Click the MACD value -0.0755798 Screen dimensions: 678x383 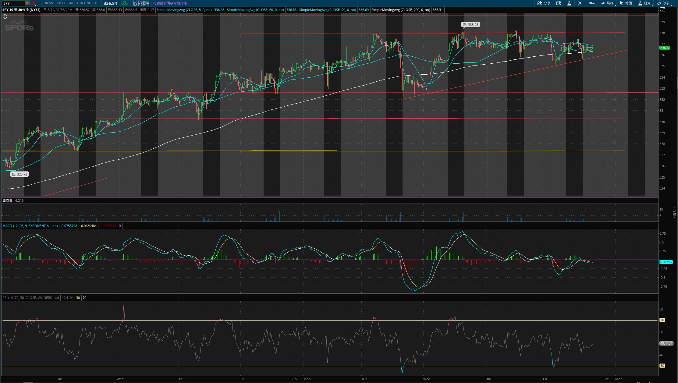click(x=69, y=226)
